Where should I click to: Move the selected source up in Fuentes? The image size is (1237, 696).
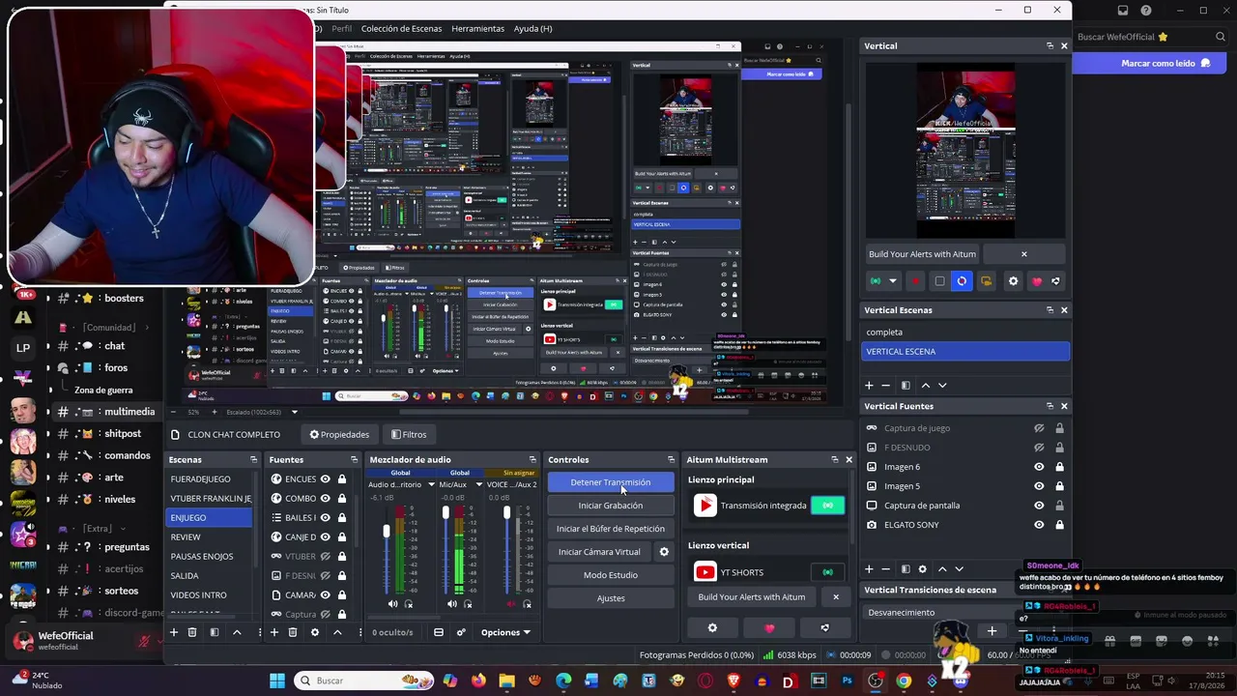pos(337,632)
